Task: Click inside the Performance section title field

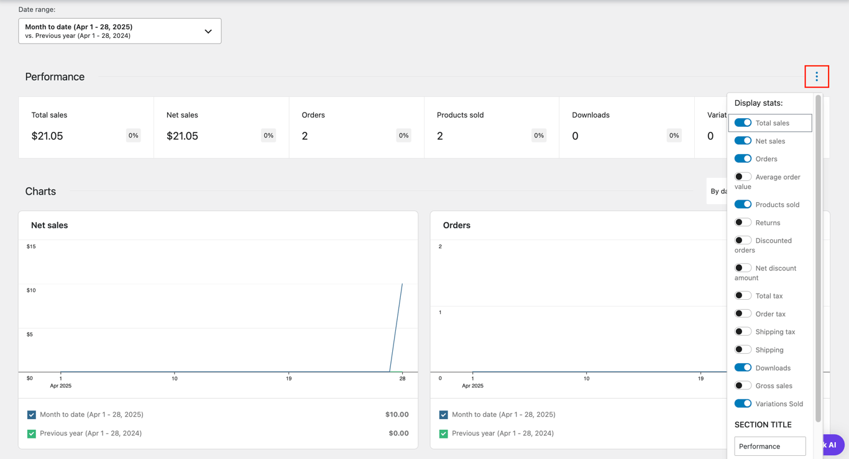Action: pos(770,446)
